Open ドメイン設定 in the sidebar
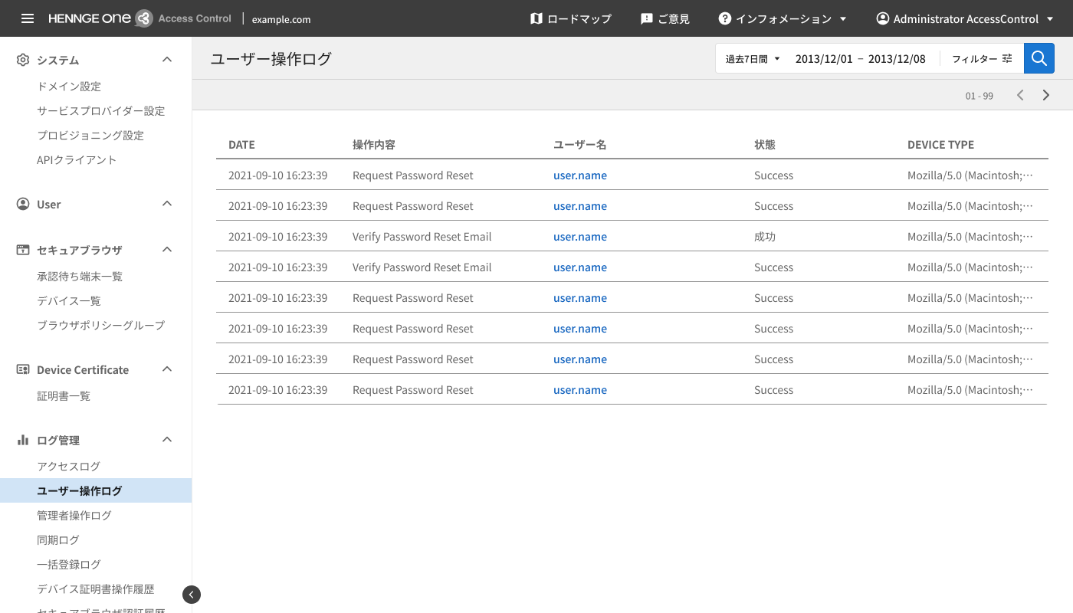1073x613 pixels. (x=69, y=87)
